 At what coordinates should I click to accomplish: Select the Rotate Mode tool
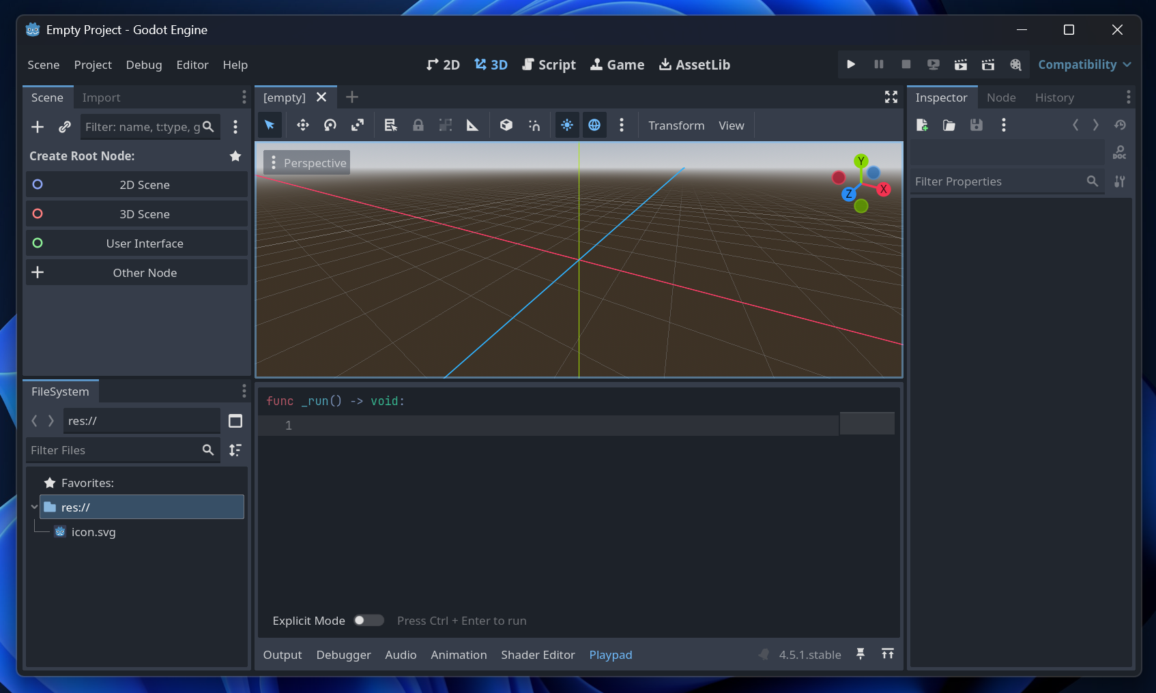(x=330, y=125)
